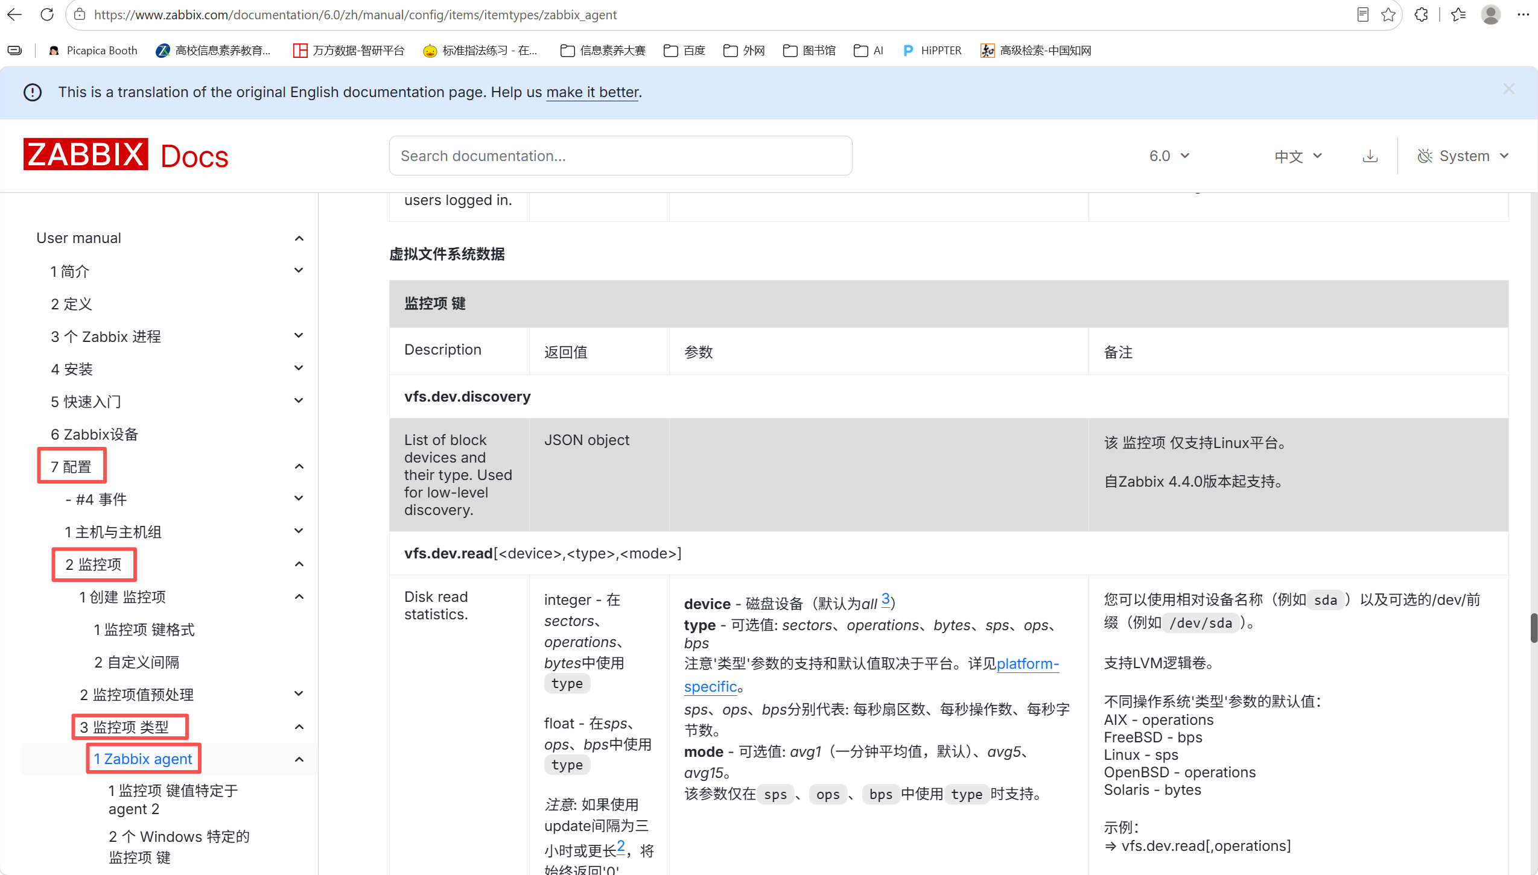Open browser extensions puzzle icon
This screenshot has height=875, width=1538.
(x=1421, y=14)
